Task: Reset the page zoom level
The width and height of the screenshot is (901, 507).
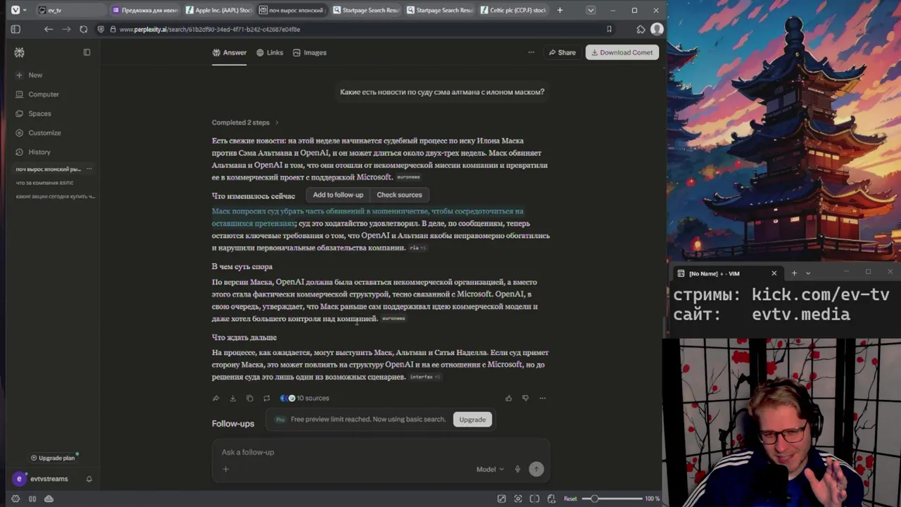Action: click(x=570, y=499)
